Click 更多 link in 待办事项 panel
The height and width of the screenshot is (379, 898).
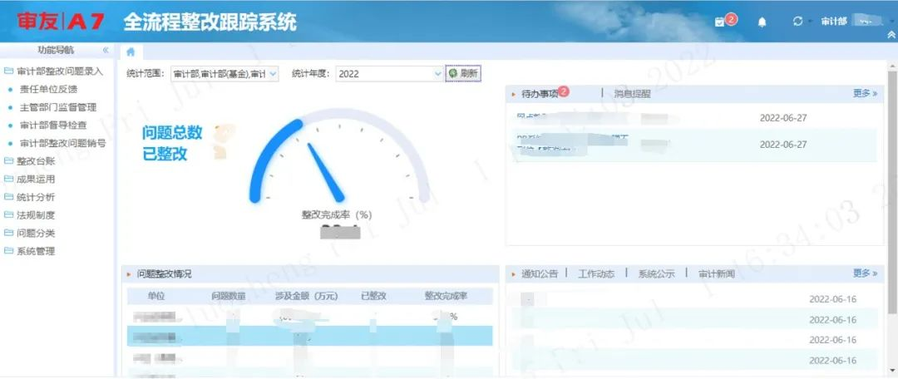pyautogui.click(x=865, y=93)
